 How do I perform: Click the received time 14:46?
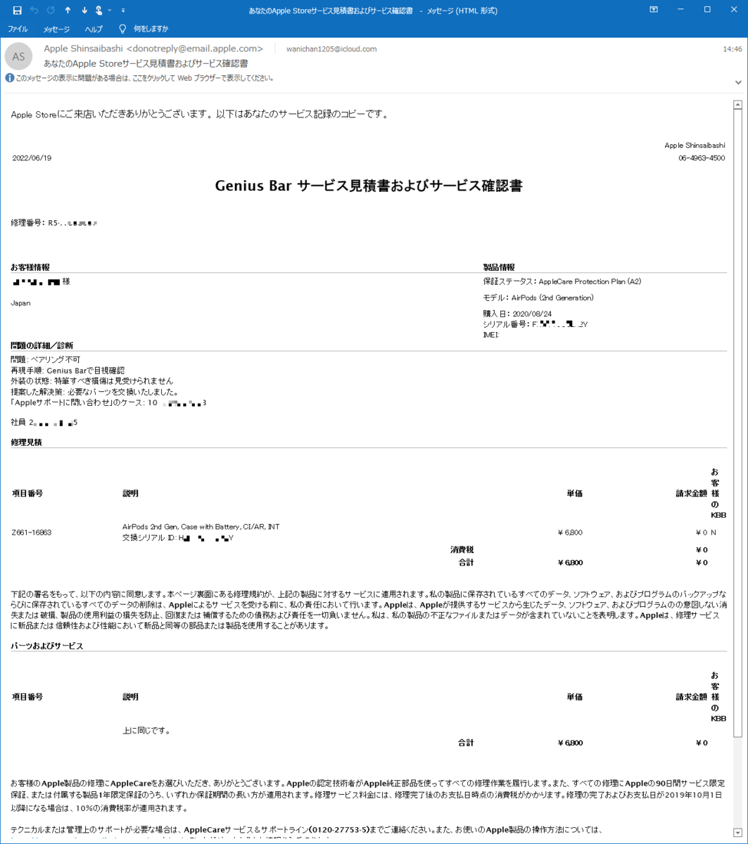coord(733,50)
